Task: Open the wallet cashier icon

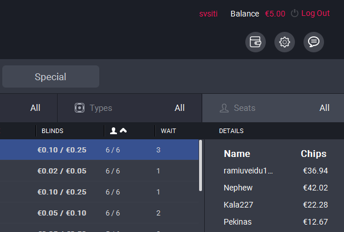Action: 256,42
